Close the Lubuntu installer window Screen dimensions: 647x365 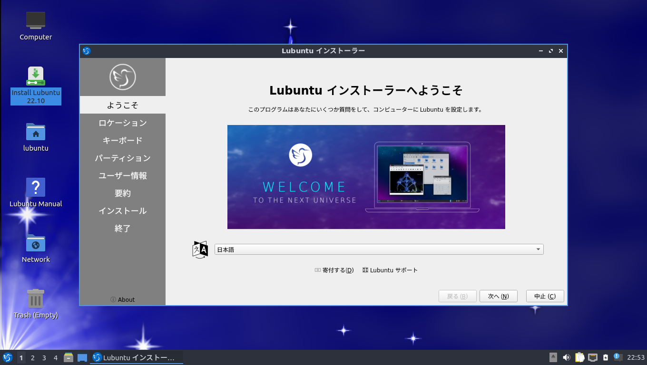point(561,51)
